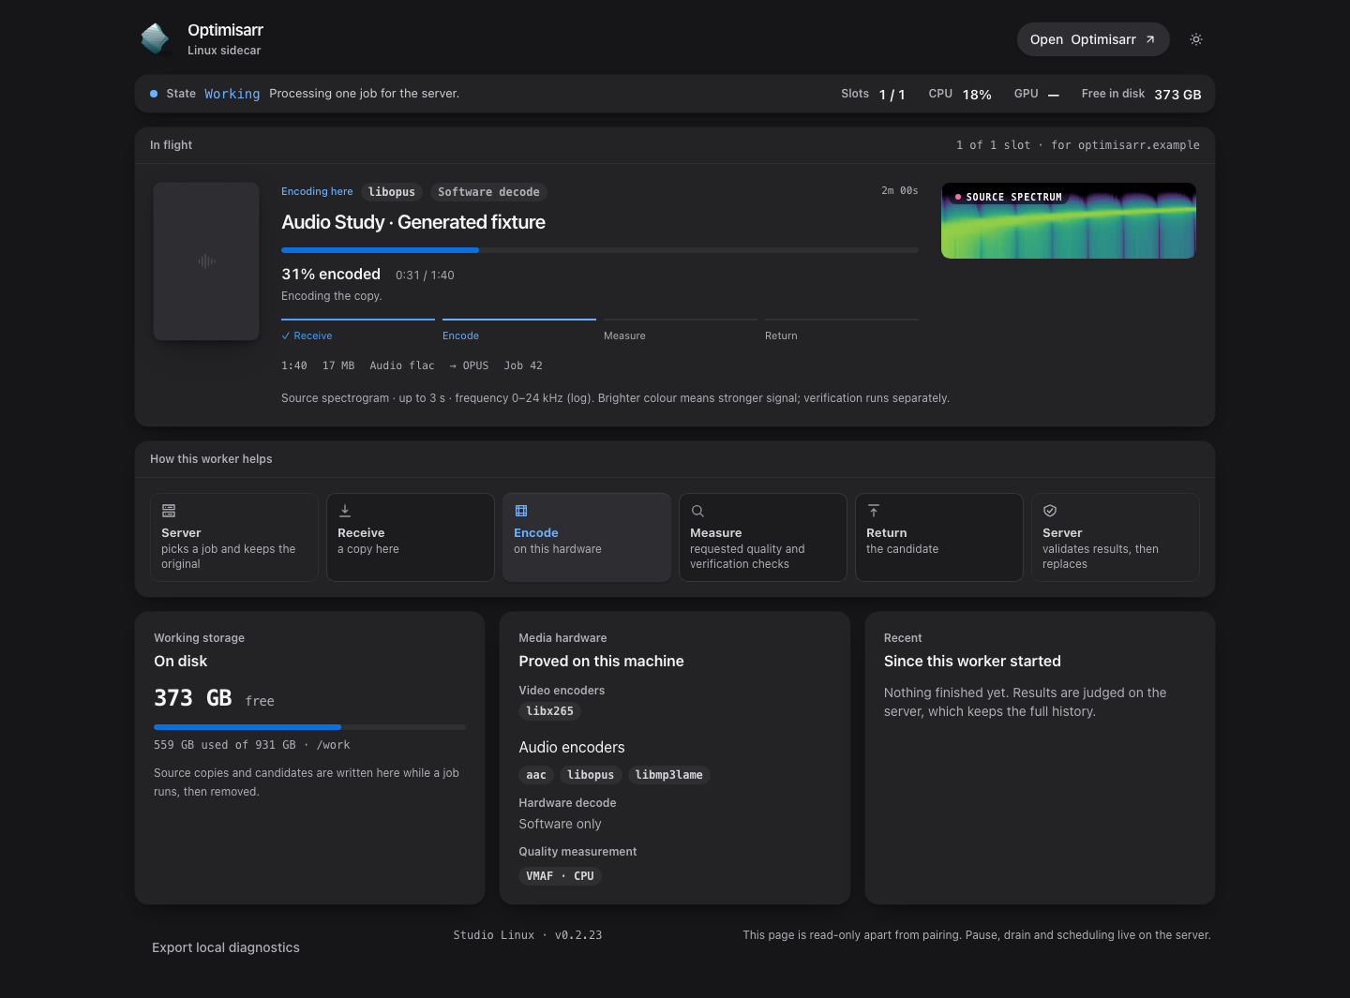
Task: Click the 'libx265' video encoder chip
Action: pos(550,711)
